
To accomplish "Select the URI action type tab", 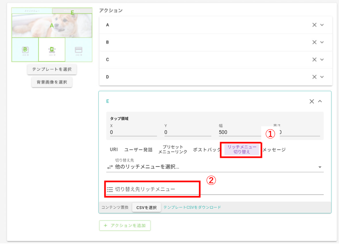I will 114,150.
